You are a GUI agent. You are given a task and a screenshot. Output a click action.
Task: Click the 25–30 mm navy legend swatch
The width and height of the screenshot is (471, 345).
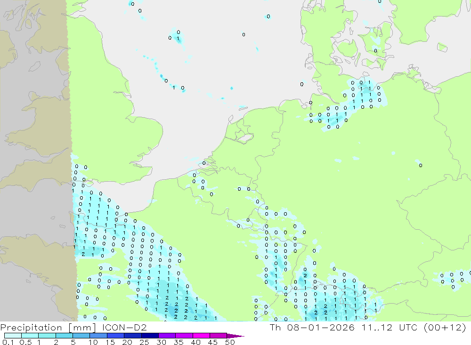point(150,336)
